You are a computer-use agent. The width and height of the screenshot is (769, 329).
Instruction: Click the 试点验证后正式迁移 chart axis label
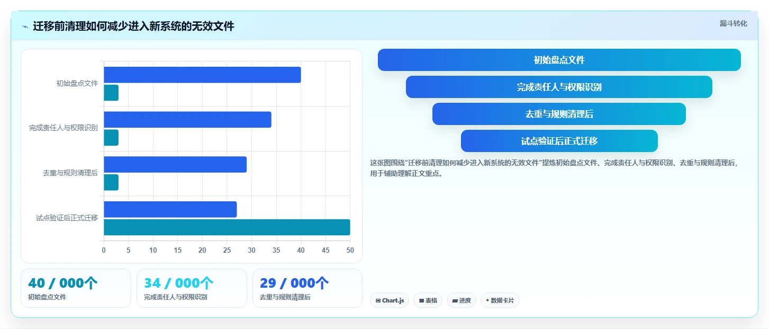click(x=67, y=218)
